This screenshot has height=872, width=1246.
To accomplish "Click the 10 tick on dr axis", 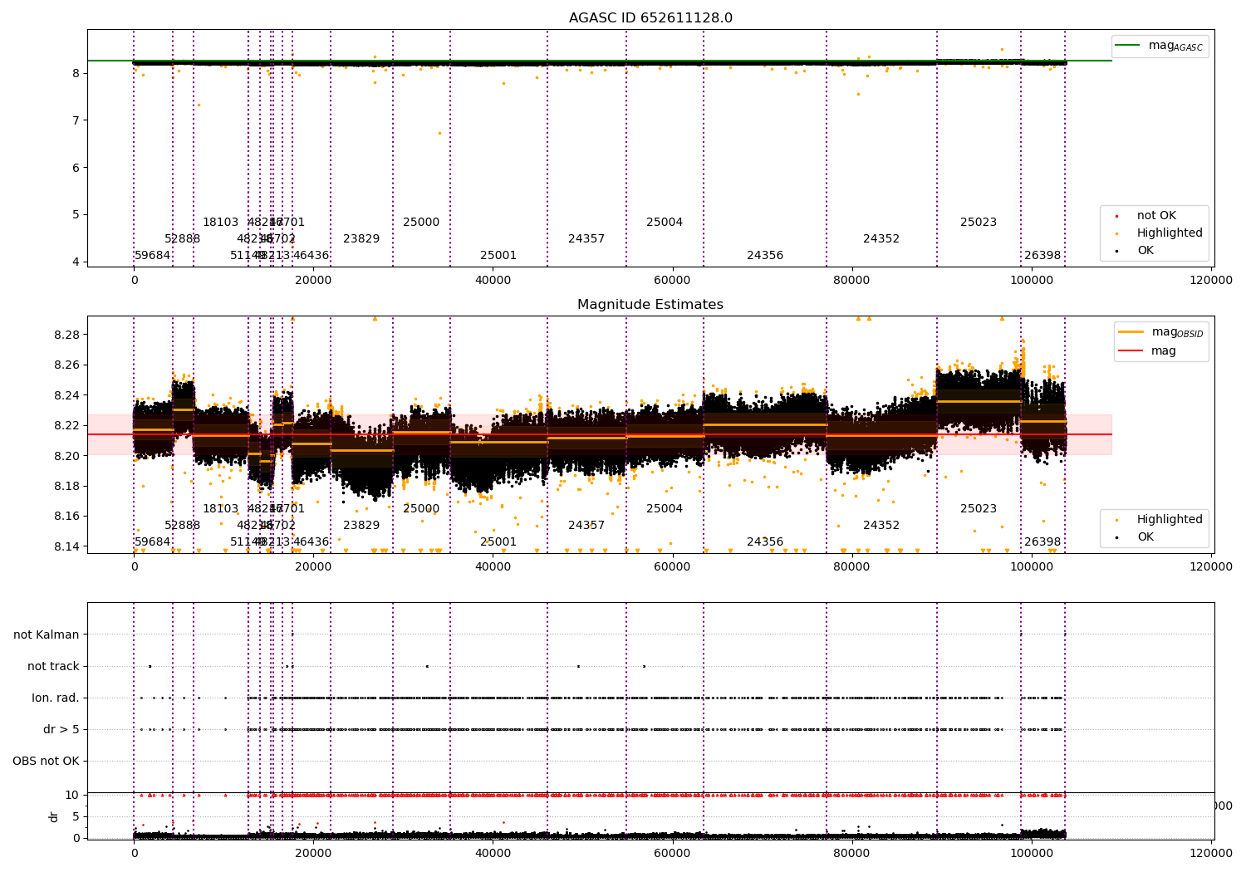I will coord(72,795).
